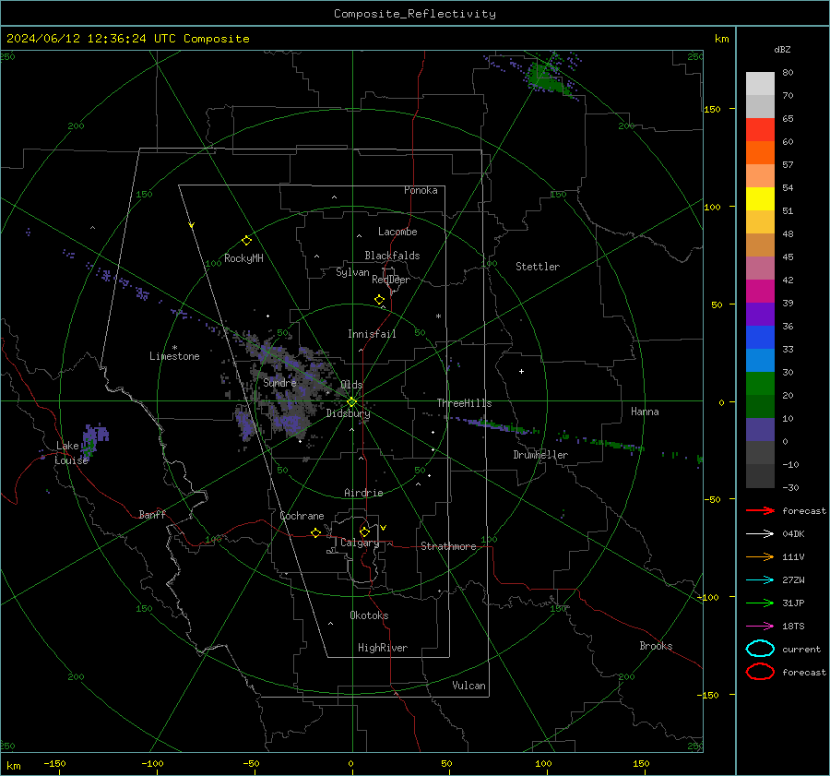Image resolution: width=830 pixels, height=776 pixels.
Task: Click the 0 dBZ slate blue swatch
Action: click(x=760, y=430)
